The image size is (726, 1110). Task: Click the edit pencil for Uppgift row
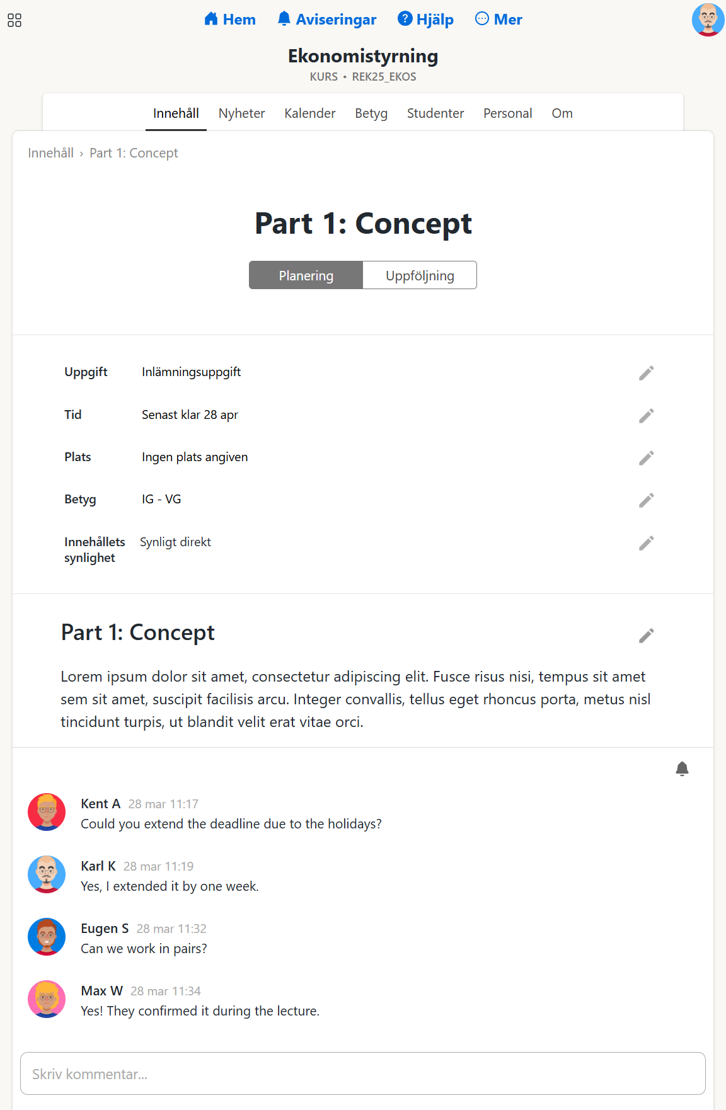[646, 373]
